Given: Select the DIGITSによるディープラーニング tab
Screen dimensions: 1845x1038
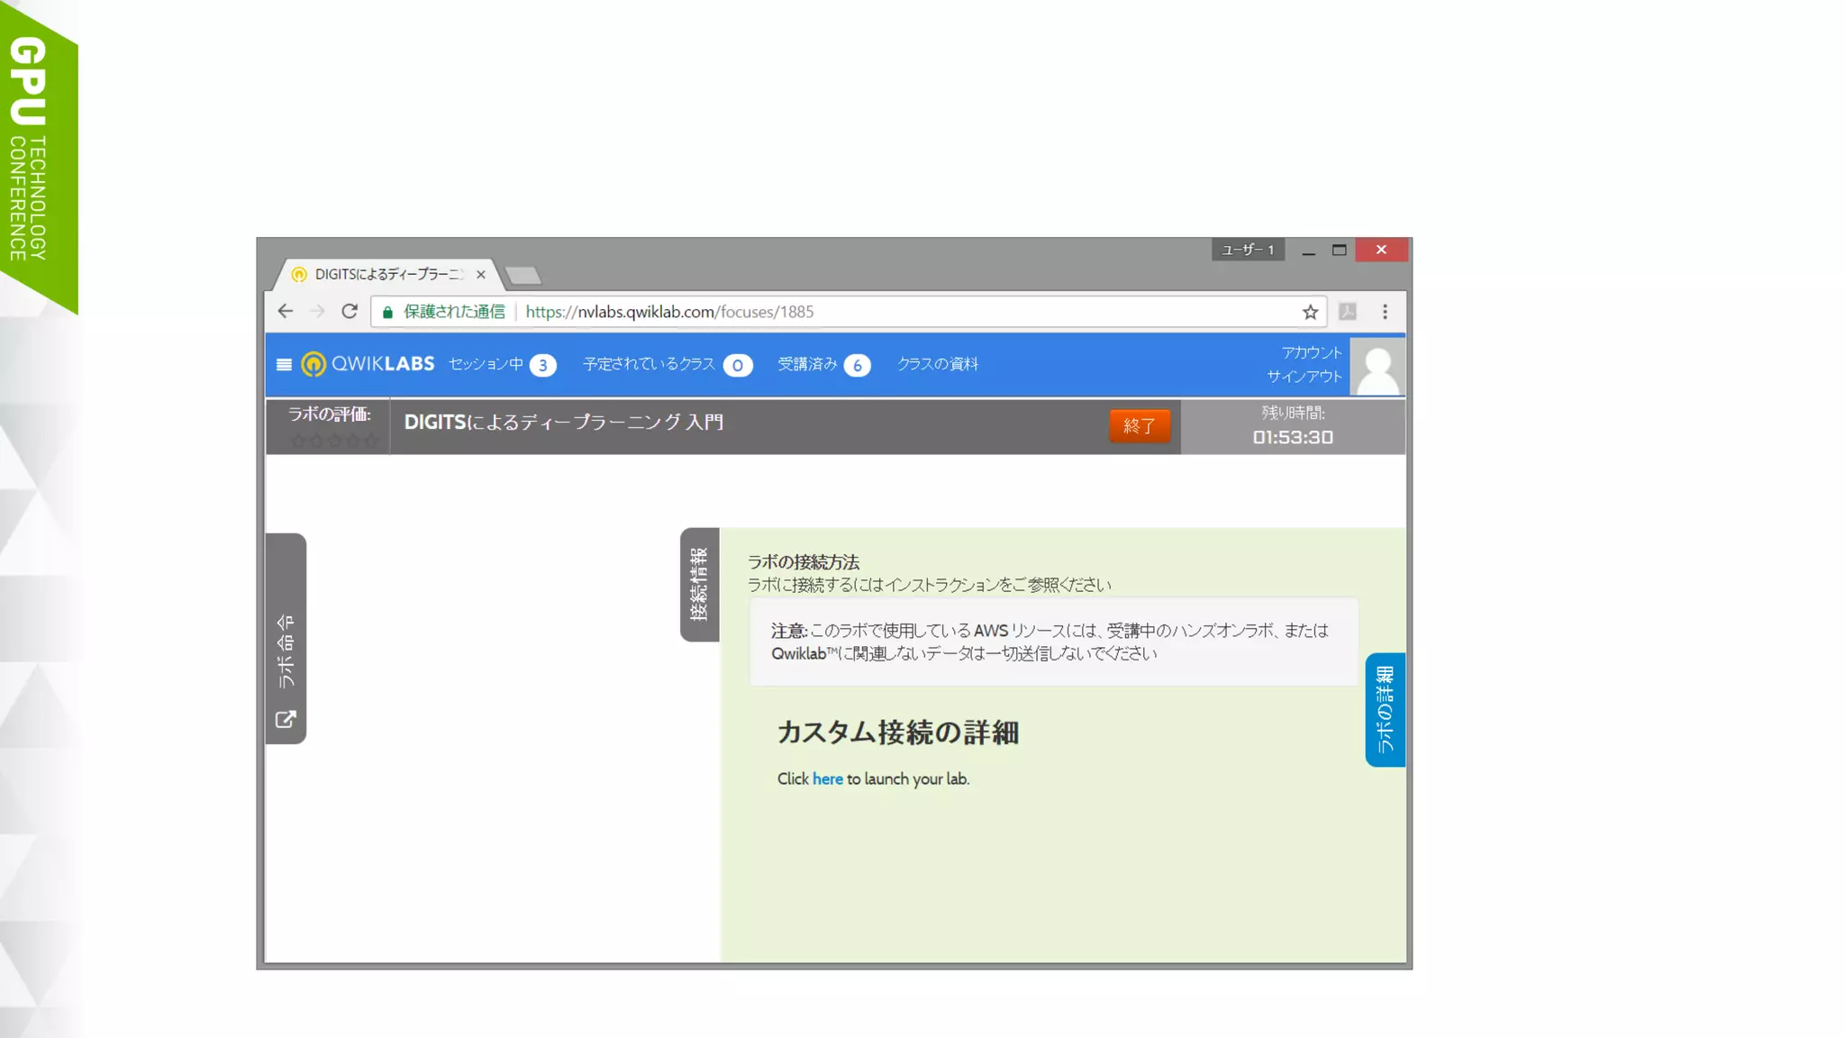Looking at the screenshot, I should coord(387,275).
